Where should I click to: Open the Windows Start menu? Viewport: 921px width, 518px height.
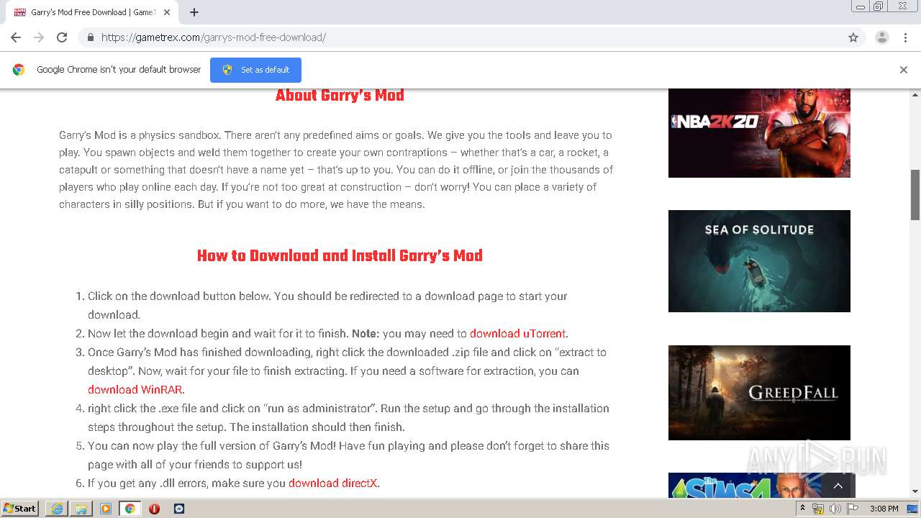tap(20, 509)
